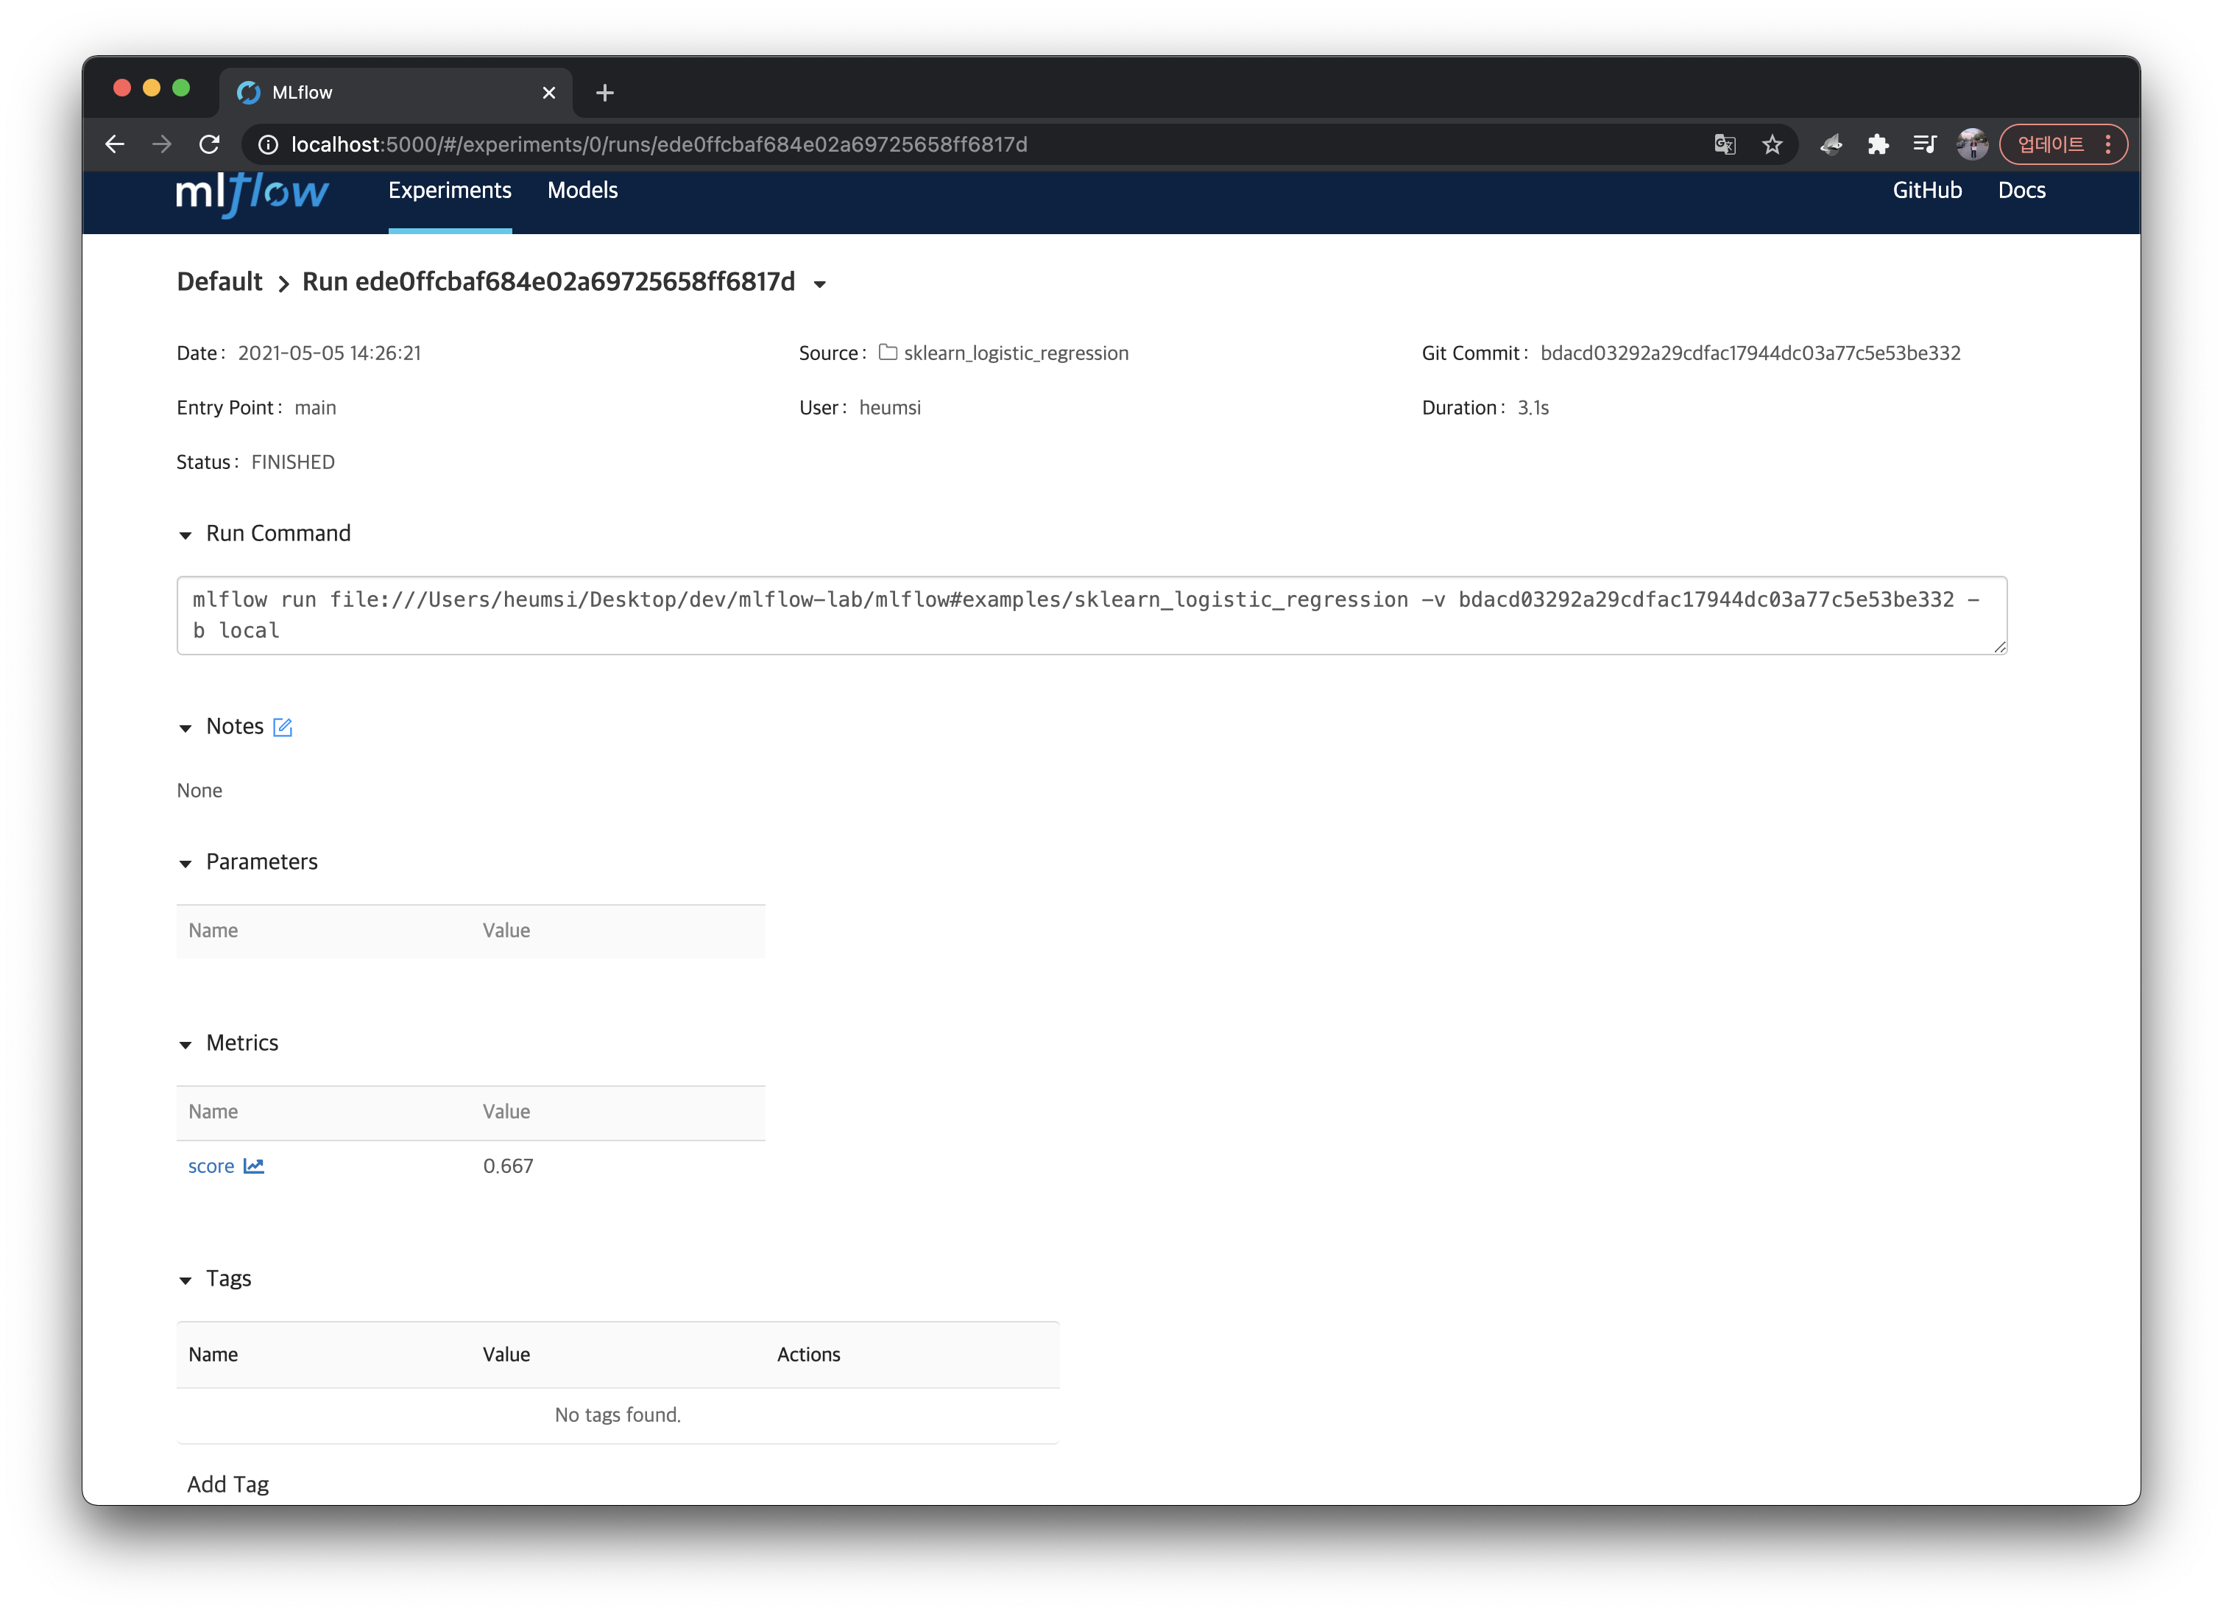The width and height of the screenshot is (2223, 1614).
Task: Click the site information icon
Action: pos(268,145)
